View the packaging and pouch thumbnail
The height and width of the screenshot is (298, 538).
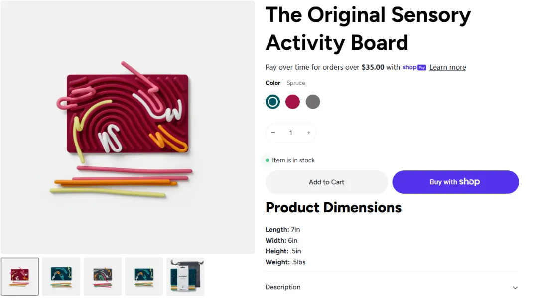click(x=185, y=277)
